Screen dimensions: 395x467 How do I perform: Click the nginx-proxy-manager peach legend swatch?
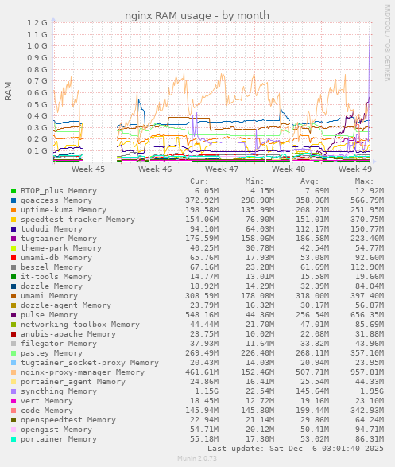coord(14,372)
